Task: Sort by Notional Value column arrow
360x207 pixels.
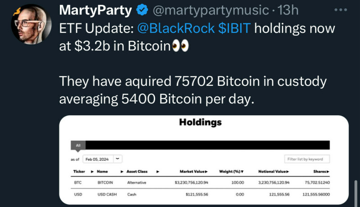Action: coord(288,172)
